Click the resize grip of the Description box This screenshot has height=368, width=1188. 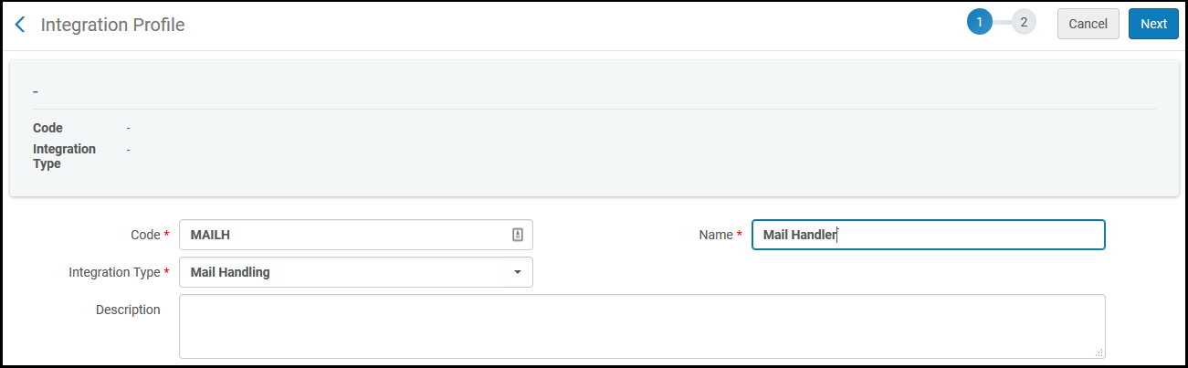1099,352
